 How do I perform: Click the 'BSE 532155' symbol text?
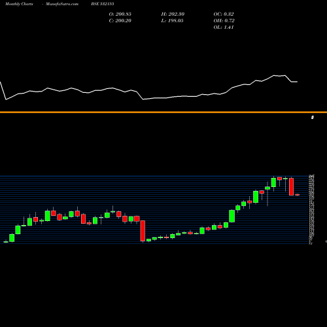(103, 4)
